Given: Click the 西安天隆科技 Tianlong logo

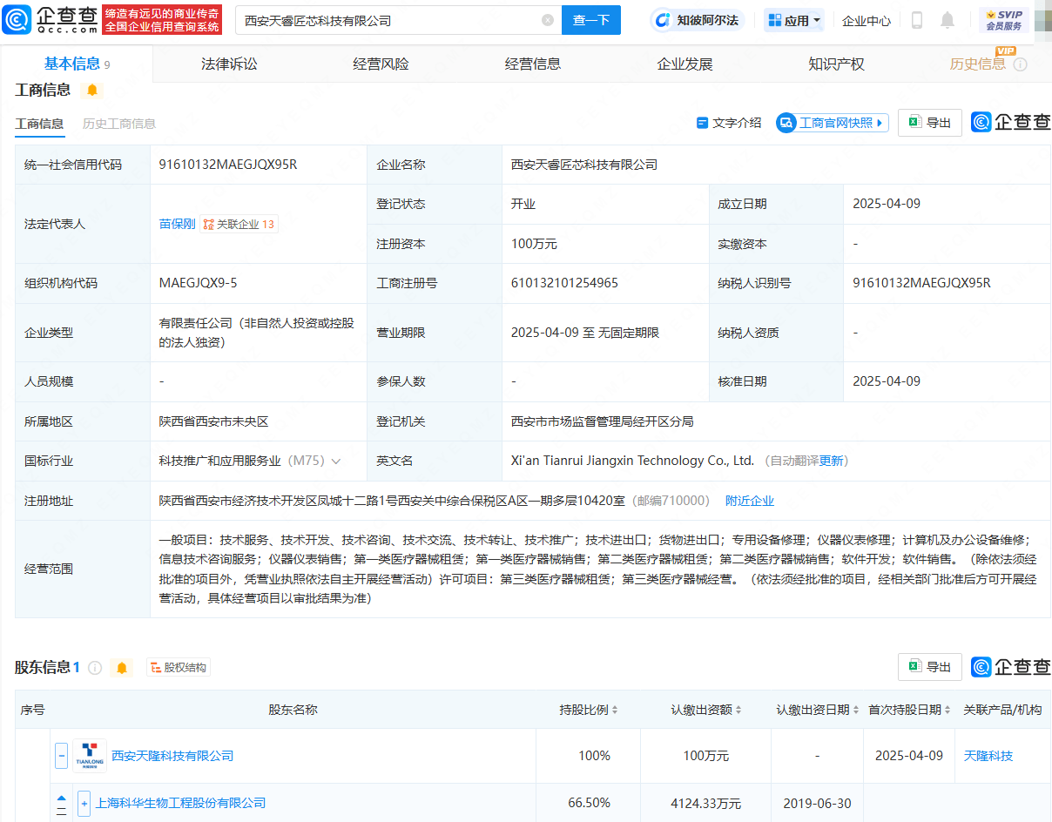Looking at the screenshot, I should 90,756.
